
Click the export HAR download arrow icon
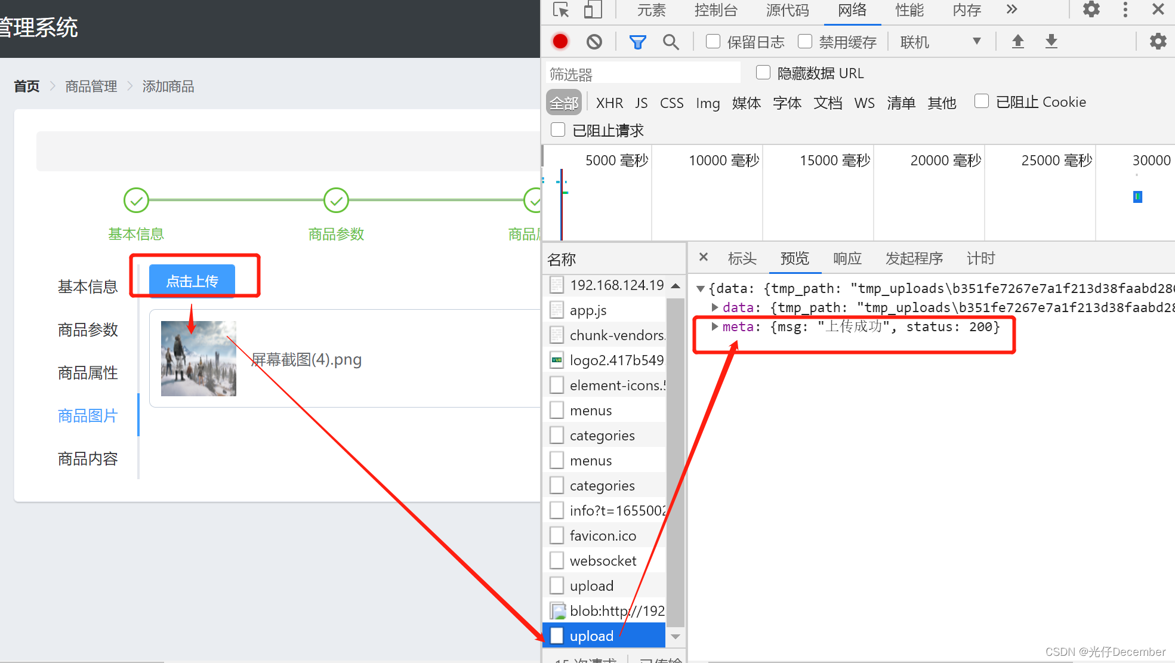pos(1051,41)
